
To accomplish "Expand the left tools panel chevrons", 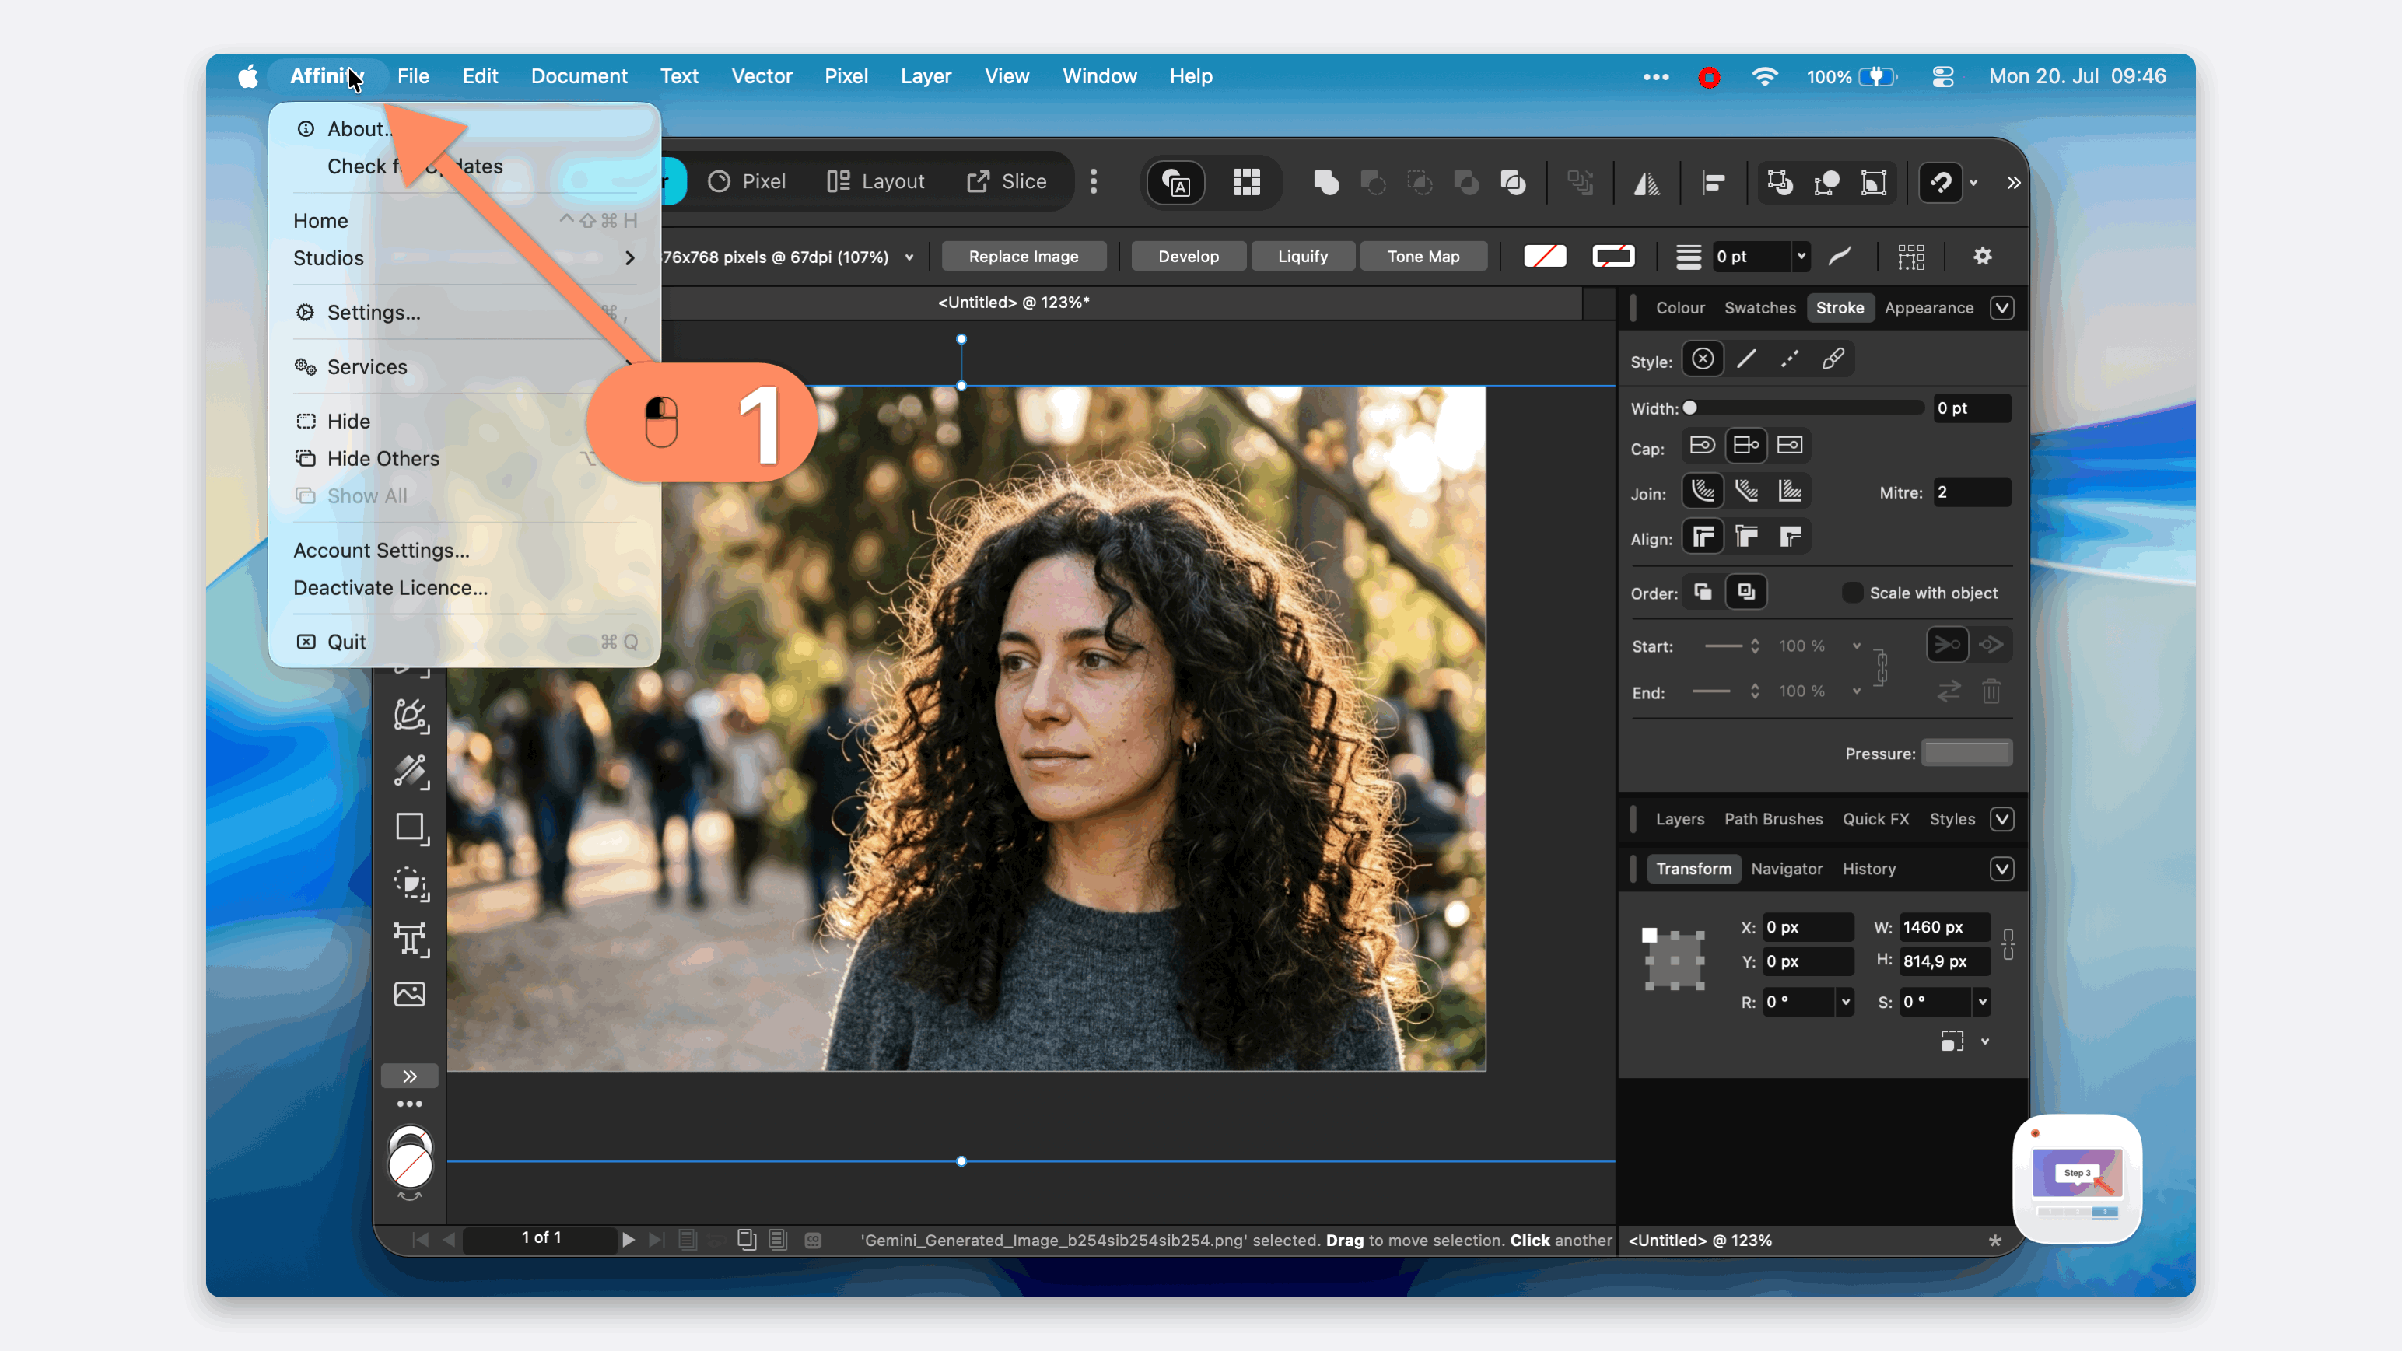I will click(409, 1077).
